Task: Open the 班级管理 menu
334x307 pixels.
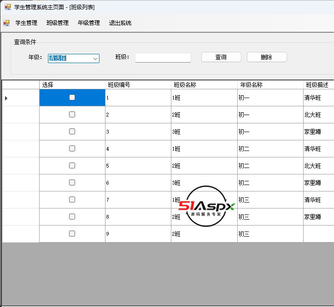Action: tap(58, 23)
